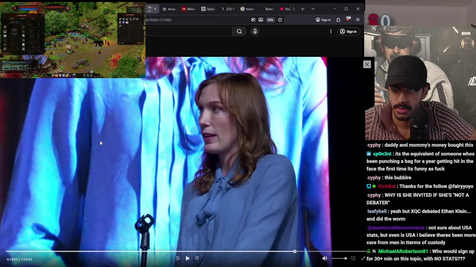
Task: Click 90% zoom level indicator
Action: coord(270,20)
